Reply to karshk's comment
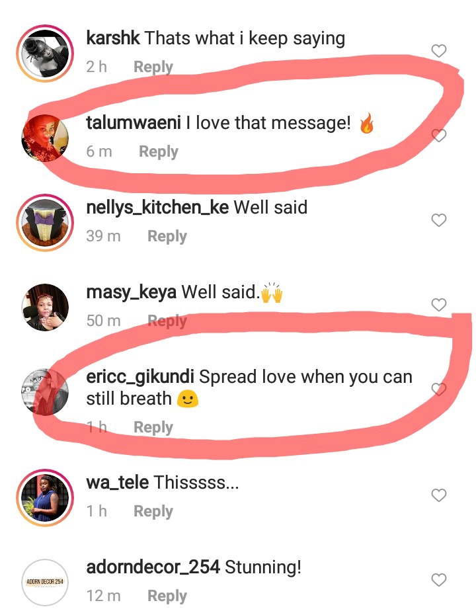This screenshot has width=476, height=611. 153,67
